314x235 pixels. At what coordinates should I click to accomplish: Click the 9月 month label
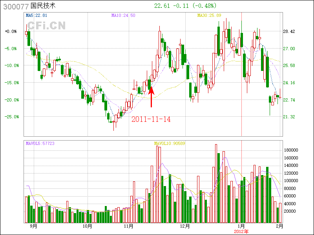[34, 226]
